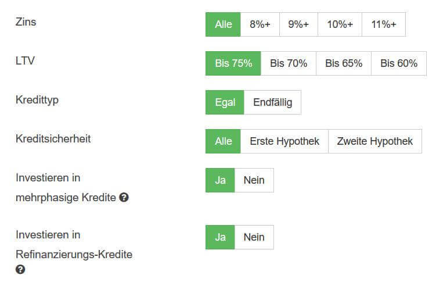Choose Endfällig as Kredittyp
The image size is (443, 282).
[x=273, y=102]
